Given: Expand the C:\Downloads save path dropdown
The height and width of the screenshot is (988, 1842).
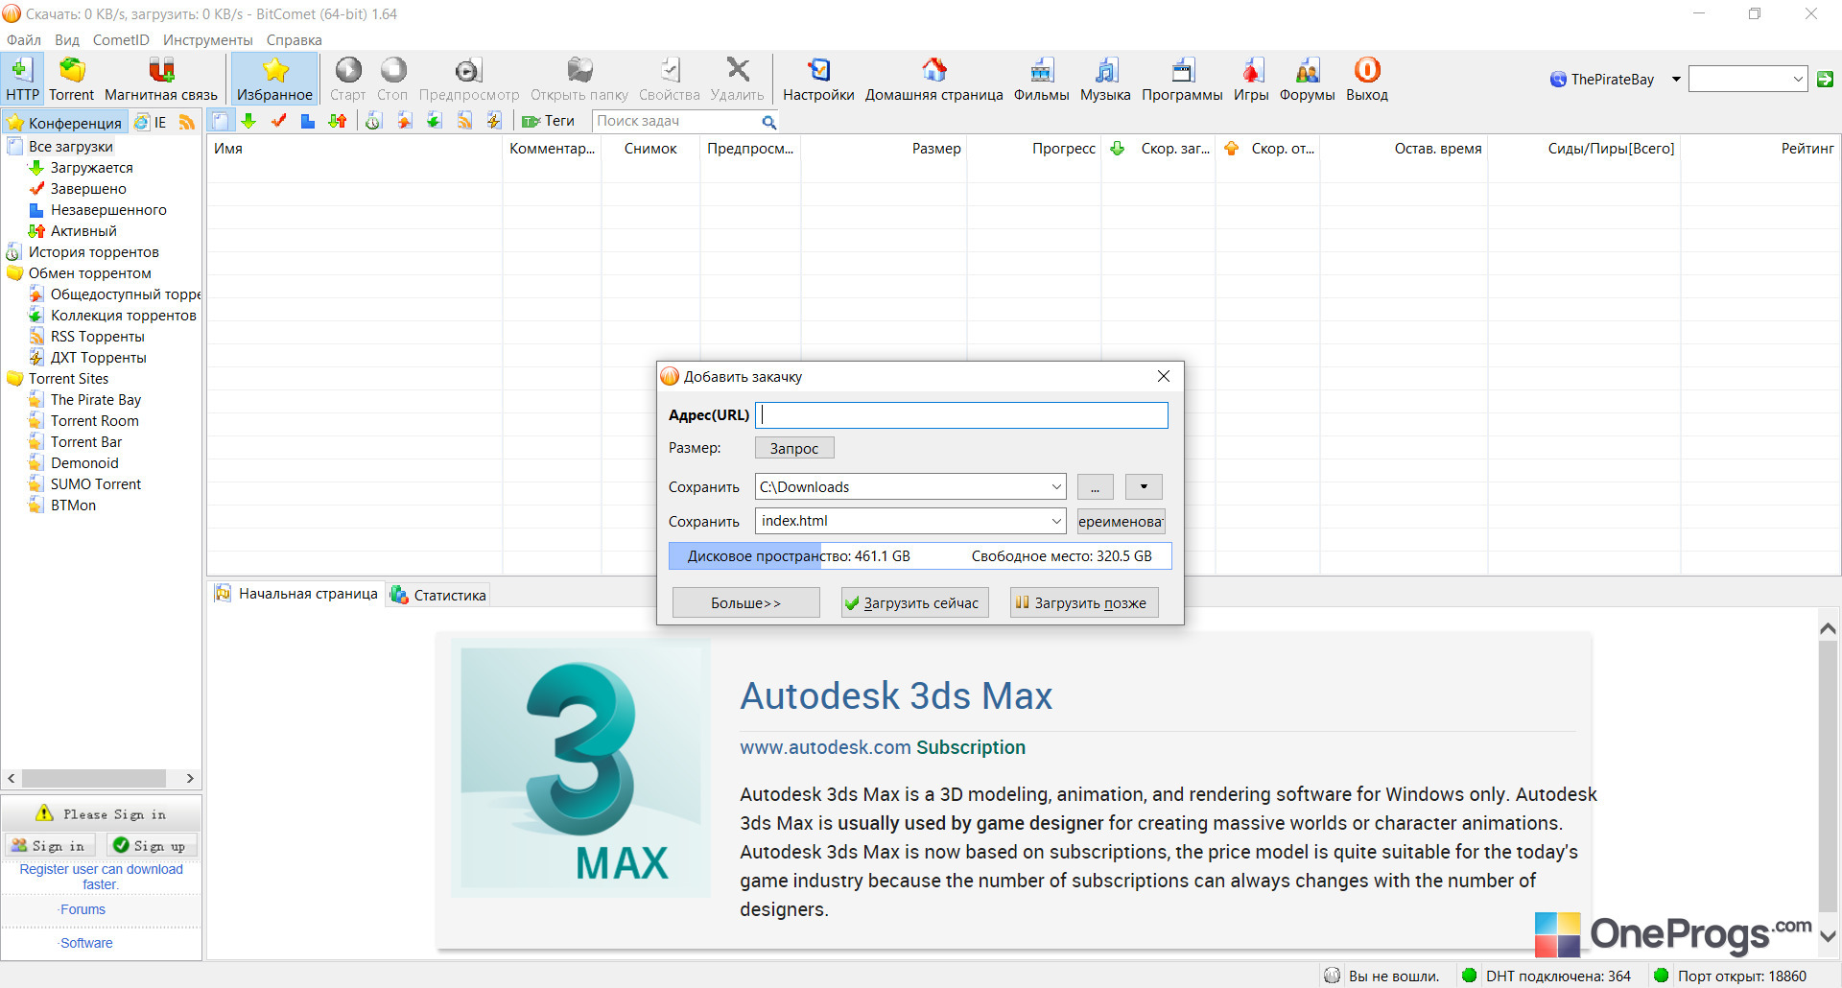Looking at the screenshot, I should [x=1056, y=486].
